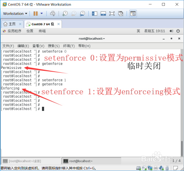Open the 搜索(S) terminal menu

[x=54, y=46]
